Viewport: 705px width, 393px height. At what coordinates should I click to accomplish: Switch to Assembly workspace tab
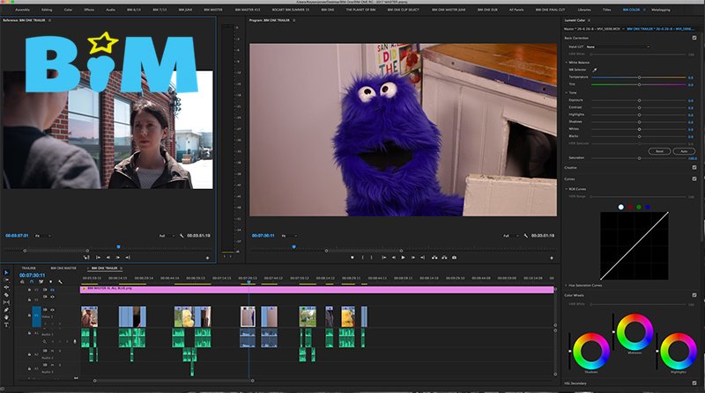[23, 10]
